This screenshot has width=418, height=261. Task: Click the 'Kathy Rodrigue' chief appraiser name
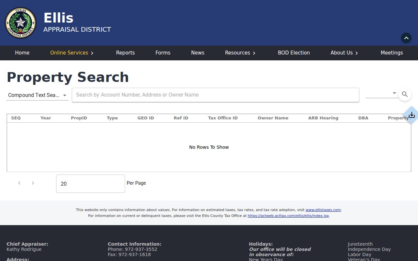24,249
